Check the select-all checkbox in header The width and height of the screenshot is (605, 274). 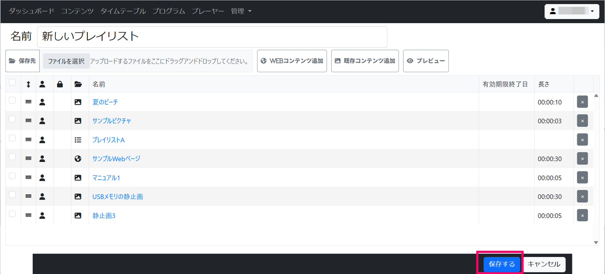pyautogui.click(x=12, y=82)
